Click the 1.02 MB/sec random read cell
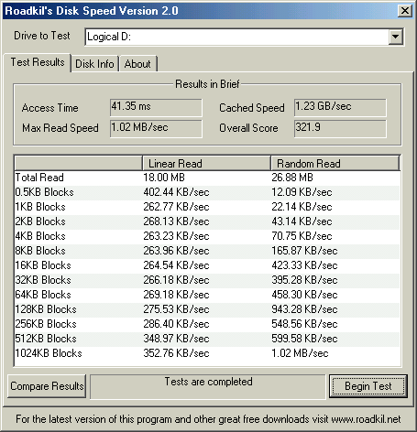Image resolution: width=417 pixels, height=432 pixels. click(x=300, y=353)
